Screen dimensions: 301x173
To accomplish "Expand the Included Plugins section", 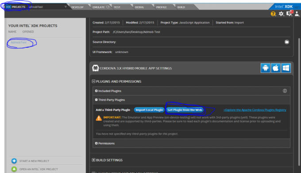I will [96, 91].
